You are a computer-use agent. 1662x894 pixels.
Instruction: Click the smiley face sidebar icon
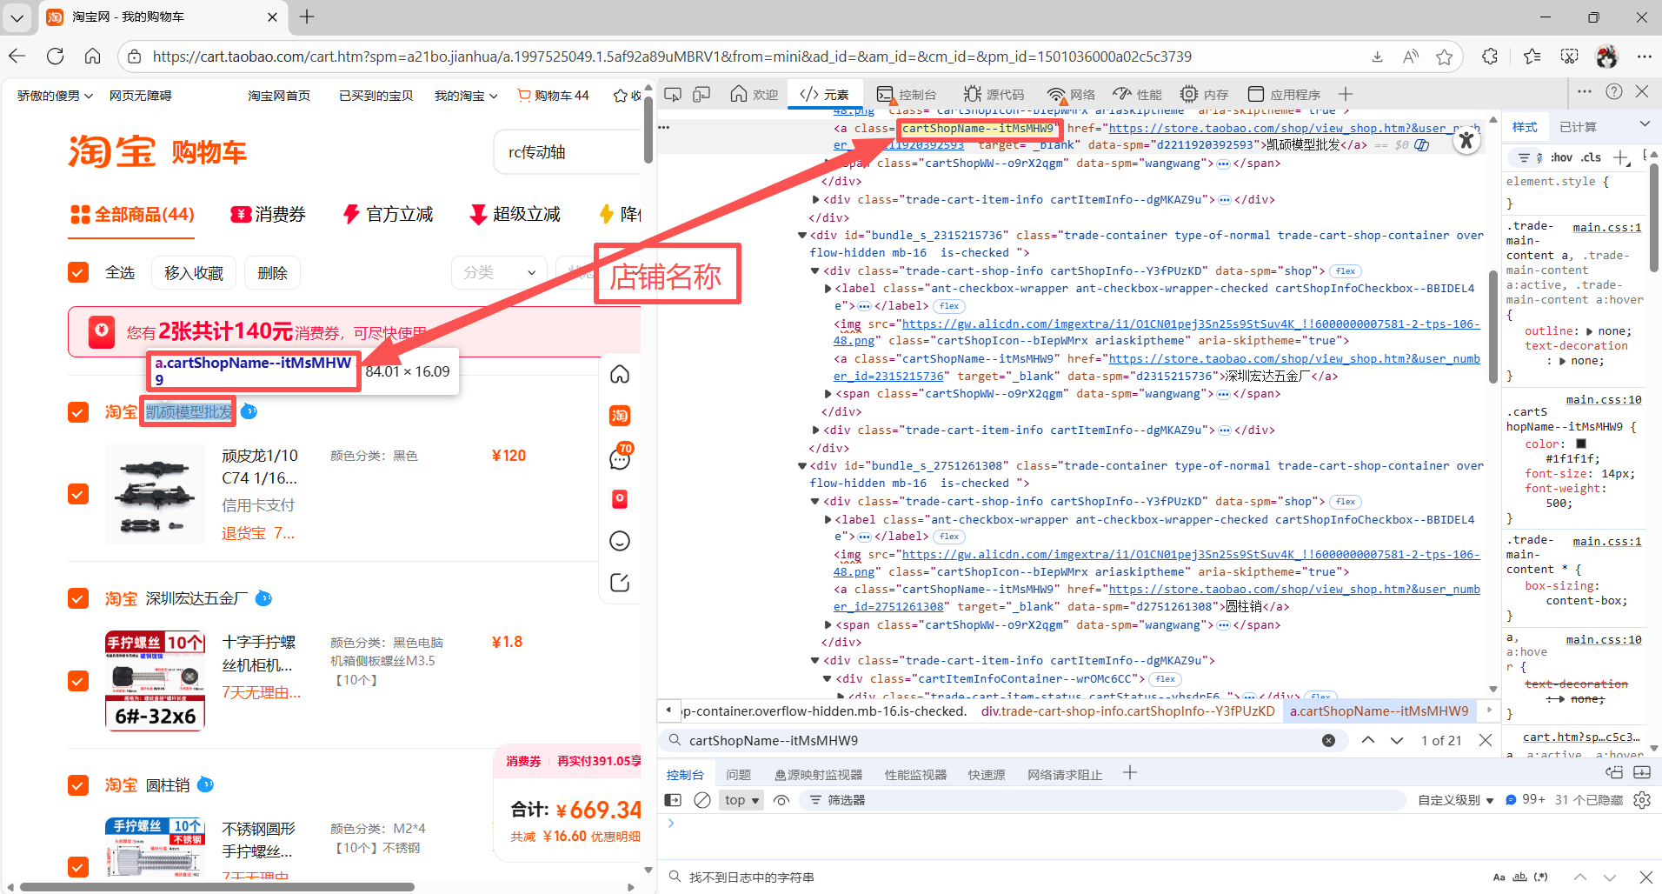(620, 541)
